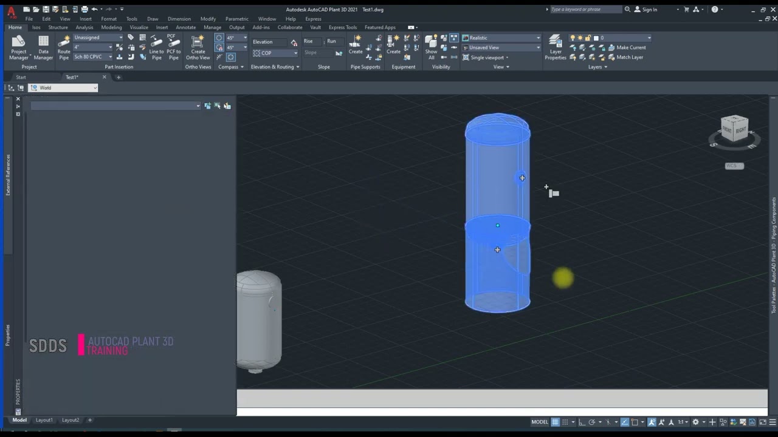Click the Match Layer button

tap(625, 57)
